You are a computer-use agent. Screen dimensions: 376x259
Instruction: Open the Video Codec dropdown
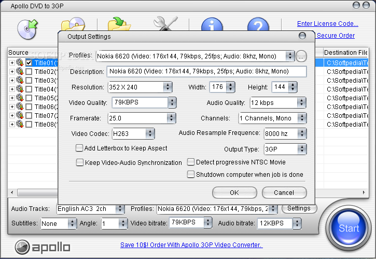(x=150, y=133)
